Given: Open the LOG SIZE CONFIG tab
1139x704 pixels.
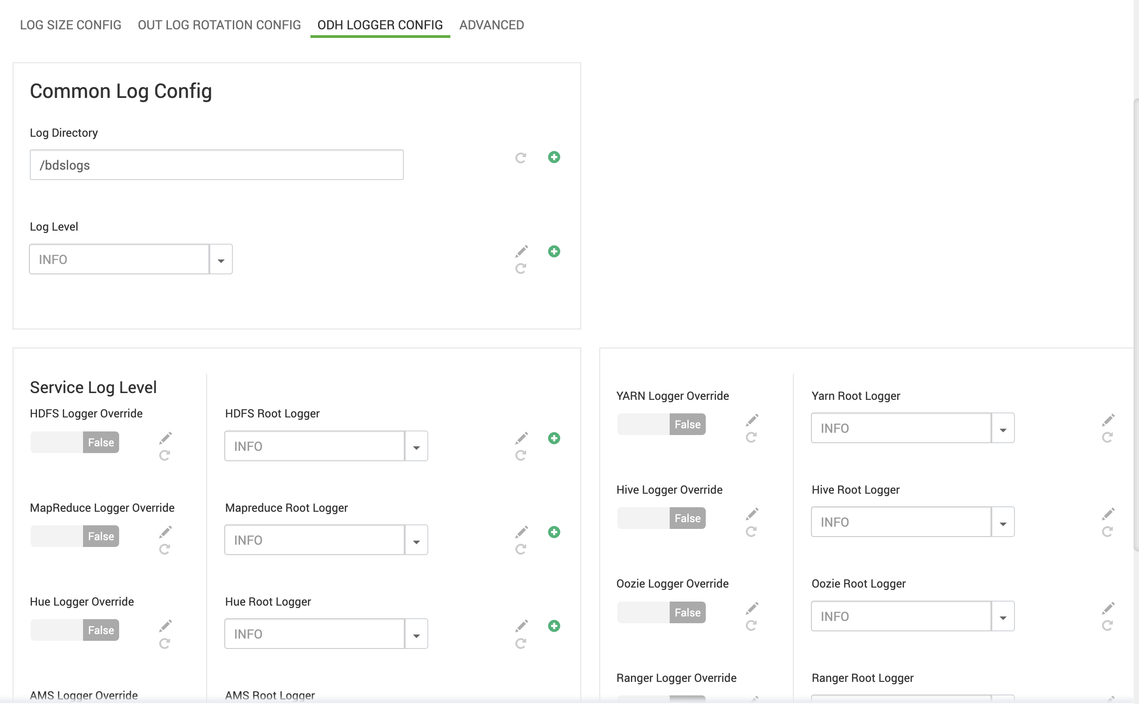Looking at the screenshot, I should coord(70,25).
